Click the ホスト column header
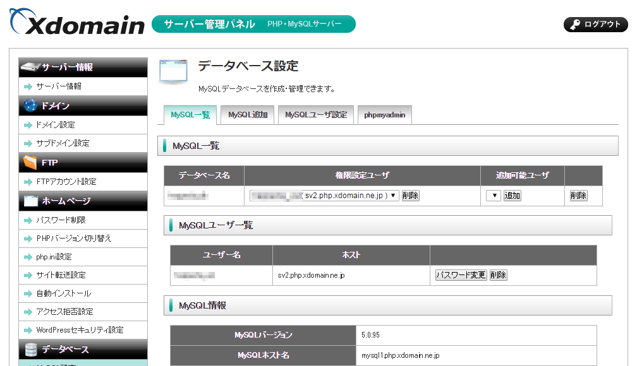This screenshot has width=637, height=366. coord(351,255)
